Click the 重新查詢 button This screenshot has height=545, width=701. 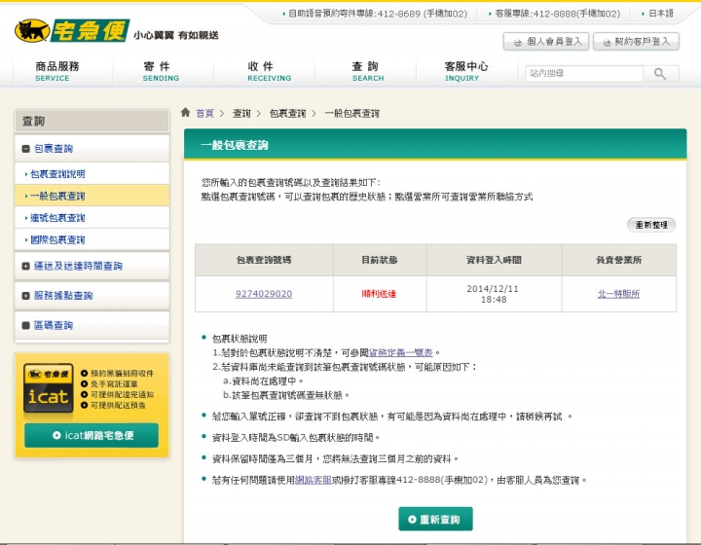pos(435,519)
